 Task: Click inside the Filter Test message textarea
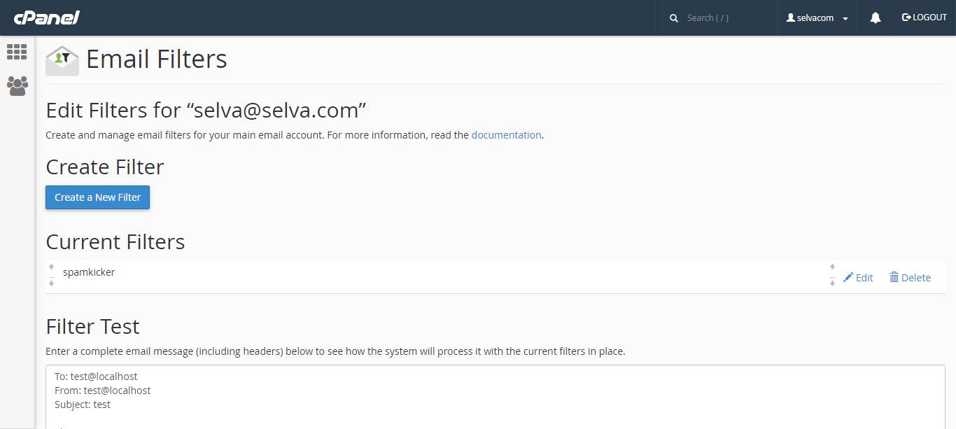[495, 397]
